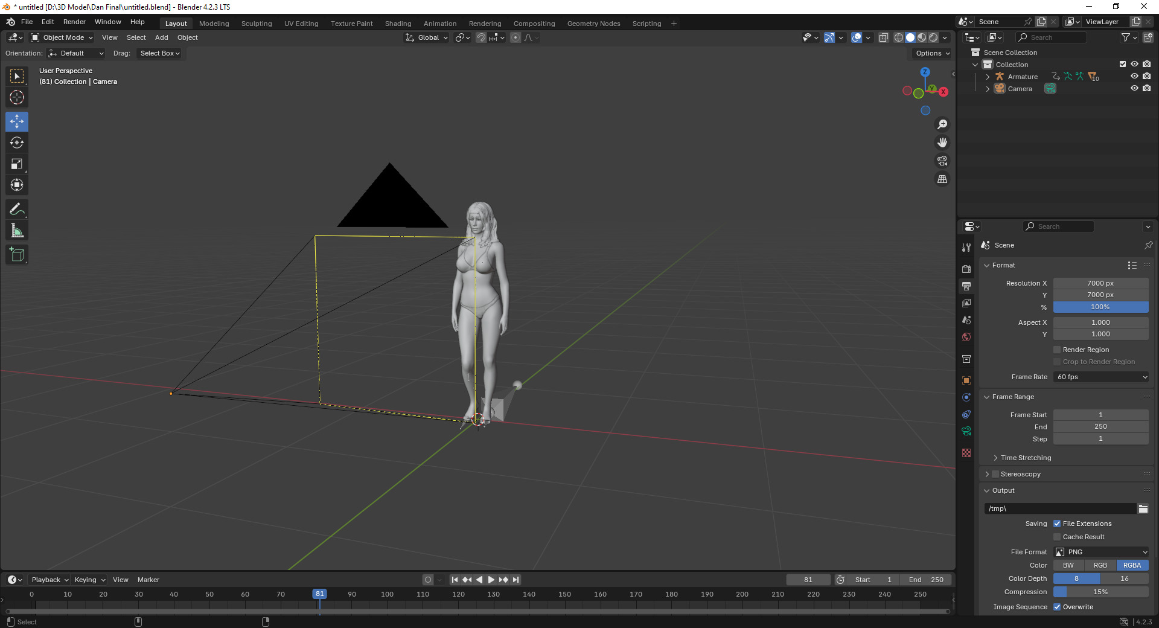1159x628 pixels.
Task: Browse output folder icon next to /tmp\
Action: 1143,508
